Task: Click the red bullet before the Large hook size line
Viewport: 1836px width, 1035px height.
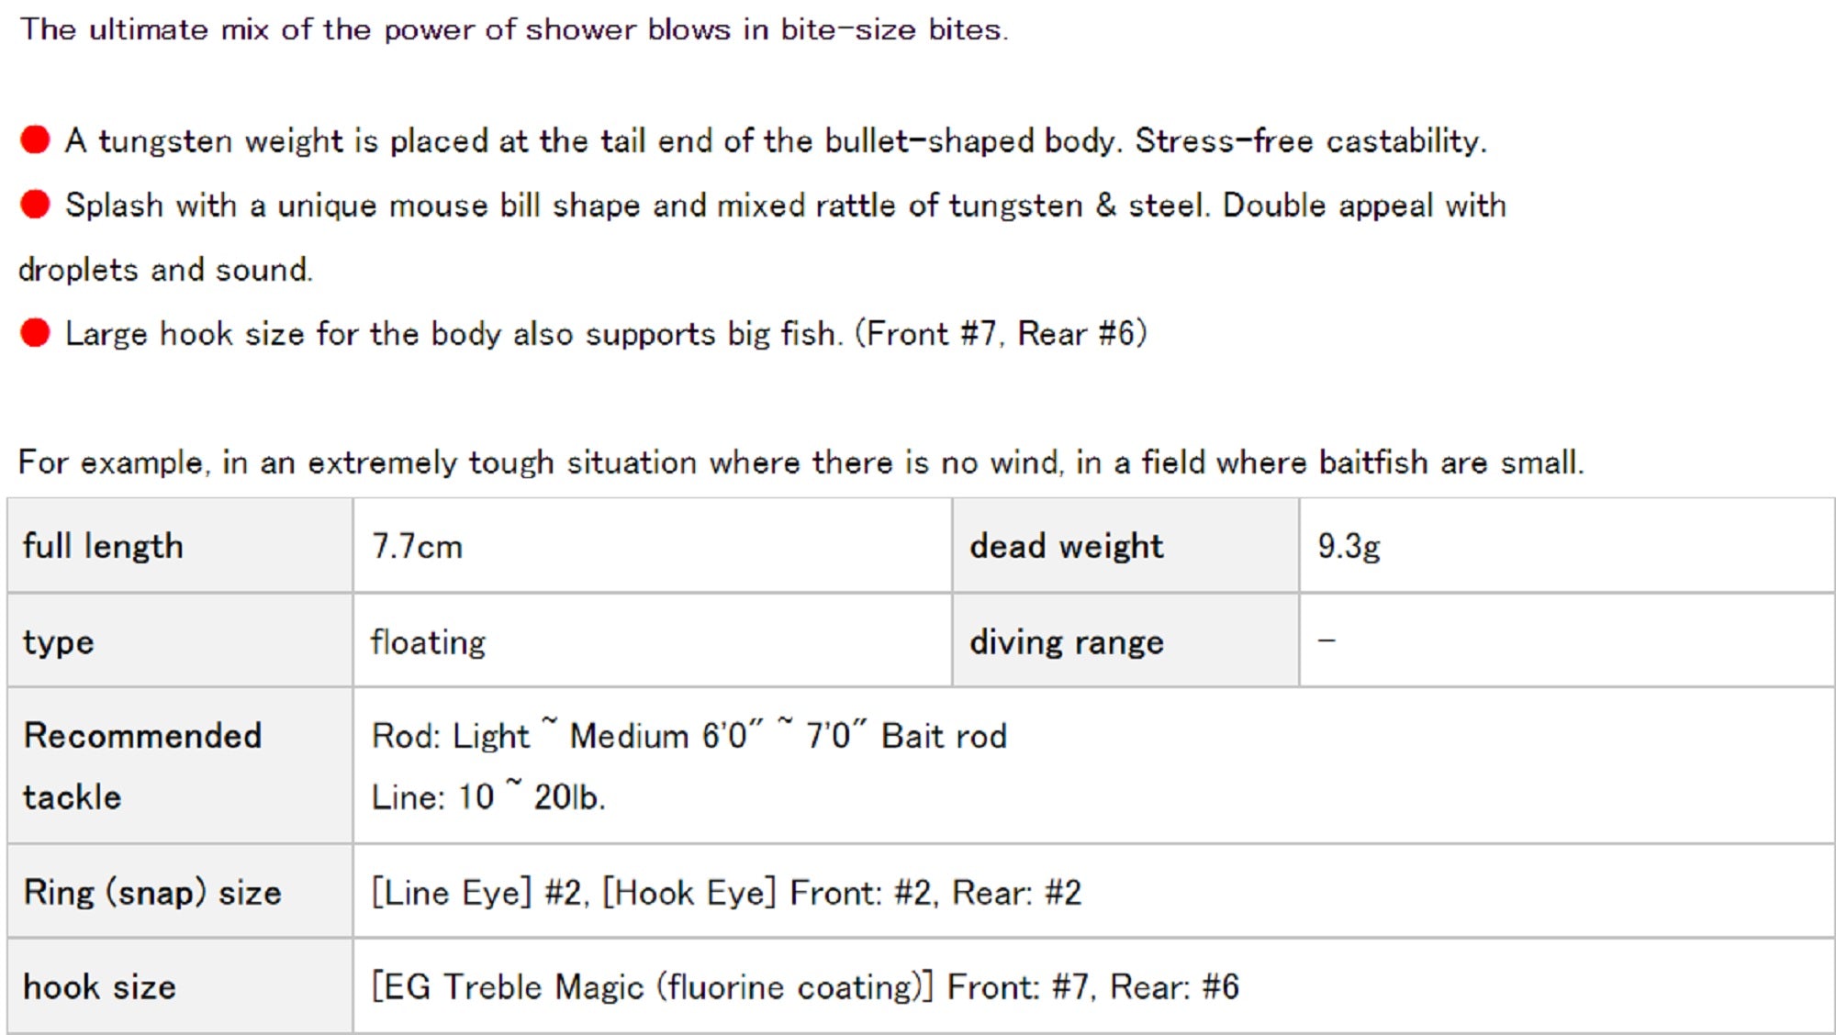Action: click(35, 333)
